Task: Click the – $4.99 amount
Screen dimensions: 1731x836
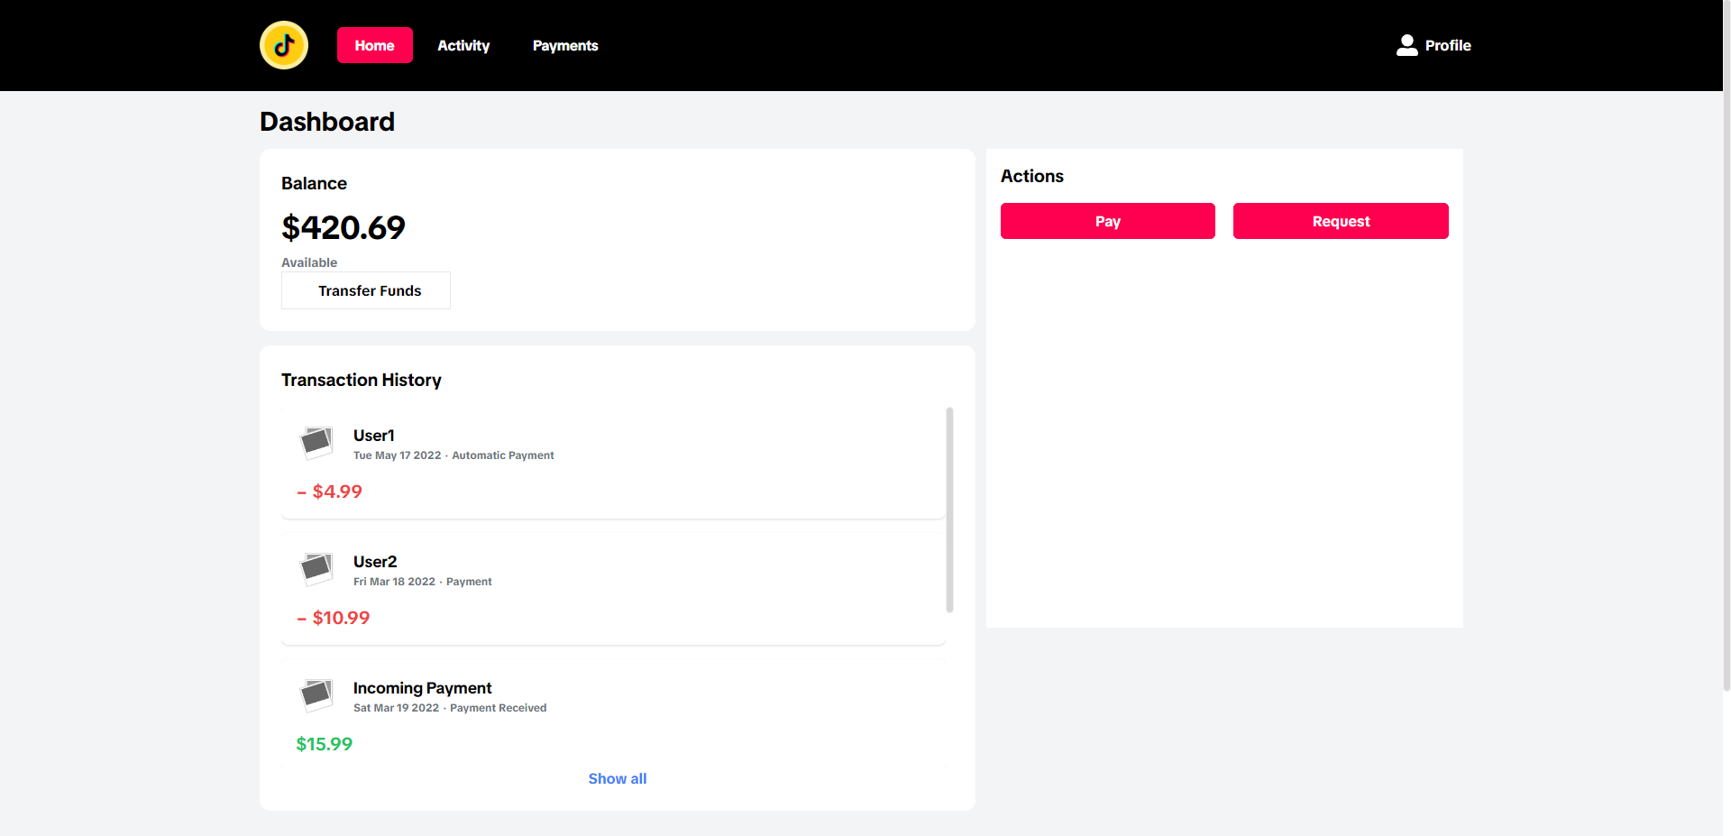Action: pos(329,491)
